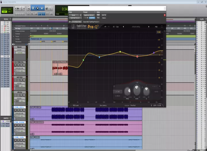Close the band controls panel with X
207x151 pixels.
coord(160,86)
